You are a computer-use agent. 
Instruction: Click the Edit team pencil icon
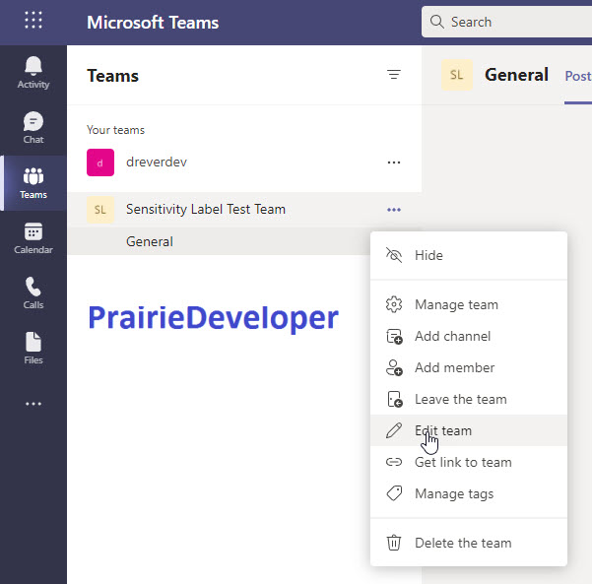(394, 430)
